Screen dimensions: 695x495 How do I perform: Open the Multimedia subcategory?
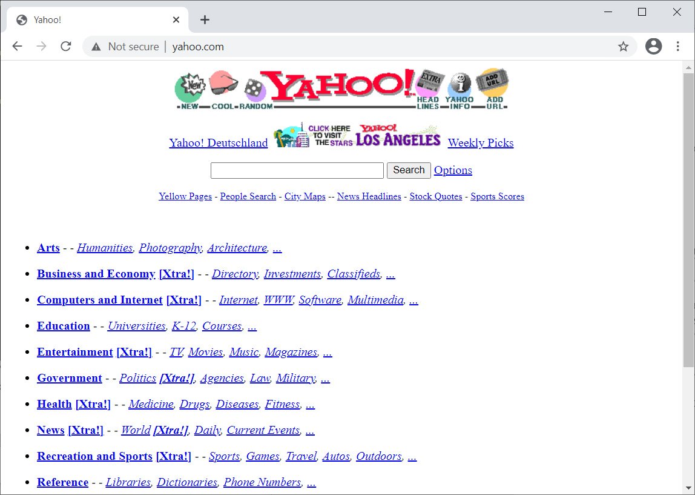375,300
